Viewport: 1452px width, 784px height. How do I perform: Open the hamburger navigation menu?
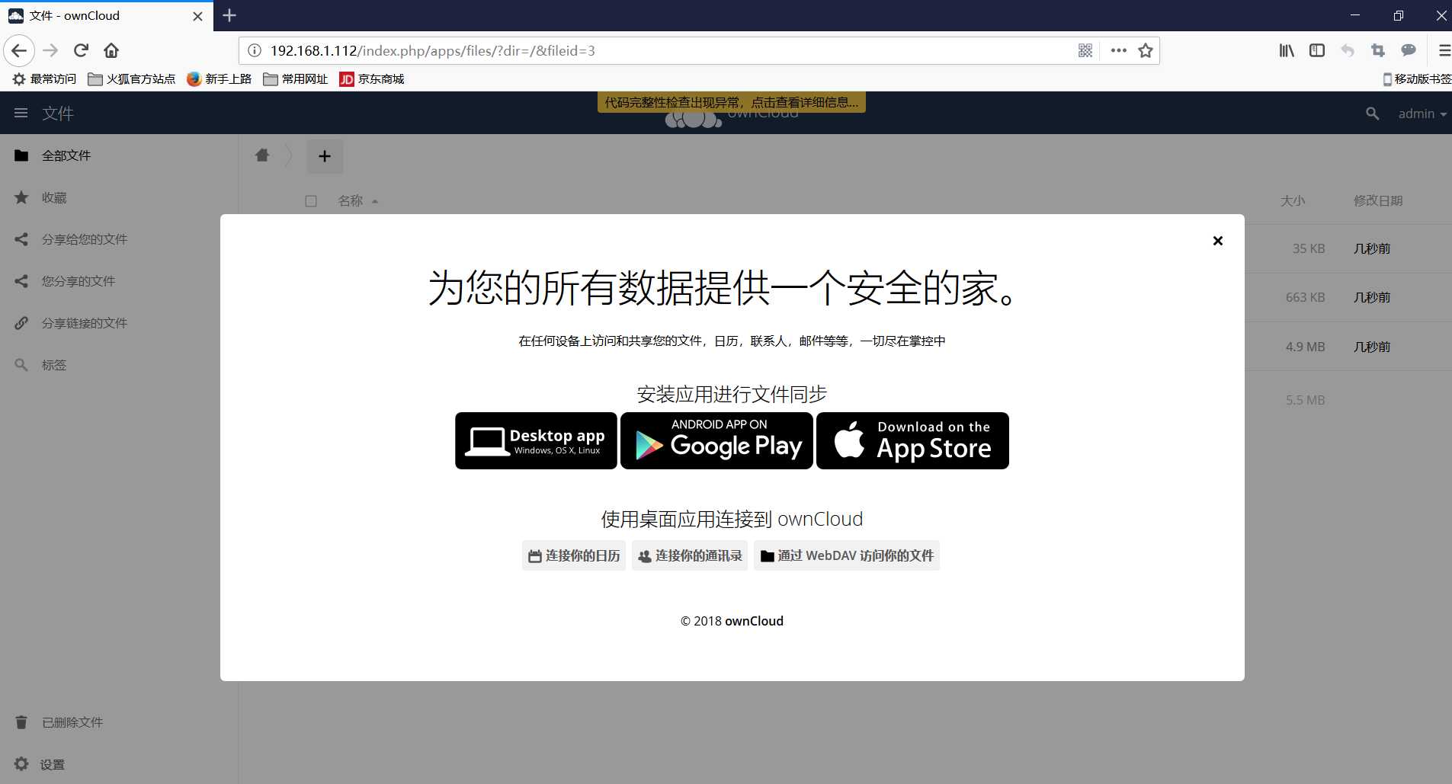click(x=21, y=113)
